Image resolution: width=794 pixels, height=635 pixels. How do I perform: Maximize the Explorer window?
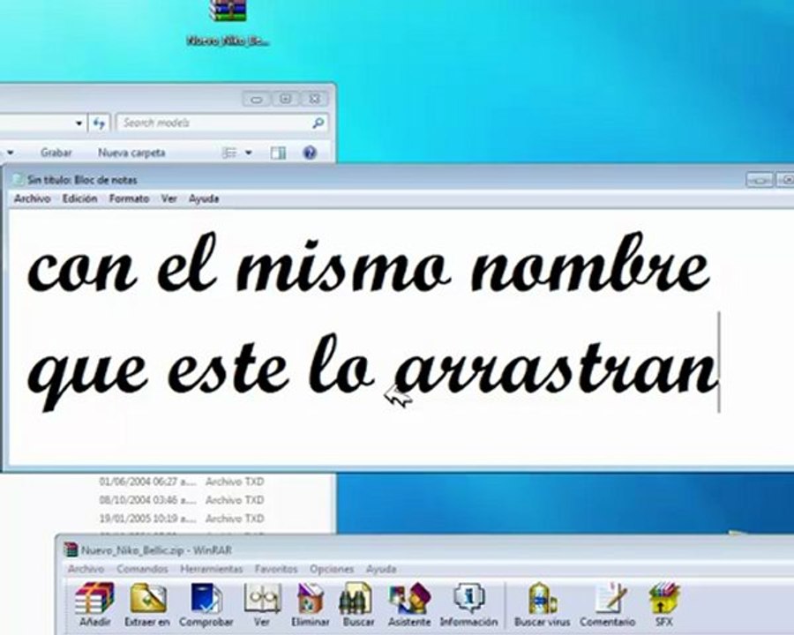pyautogui.click(x=285, y=99)
